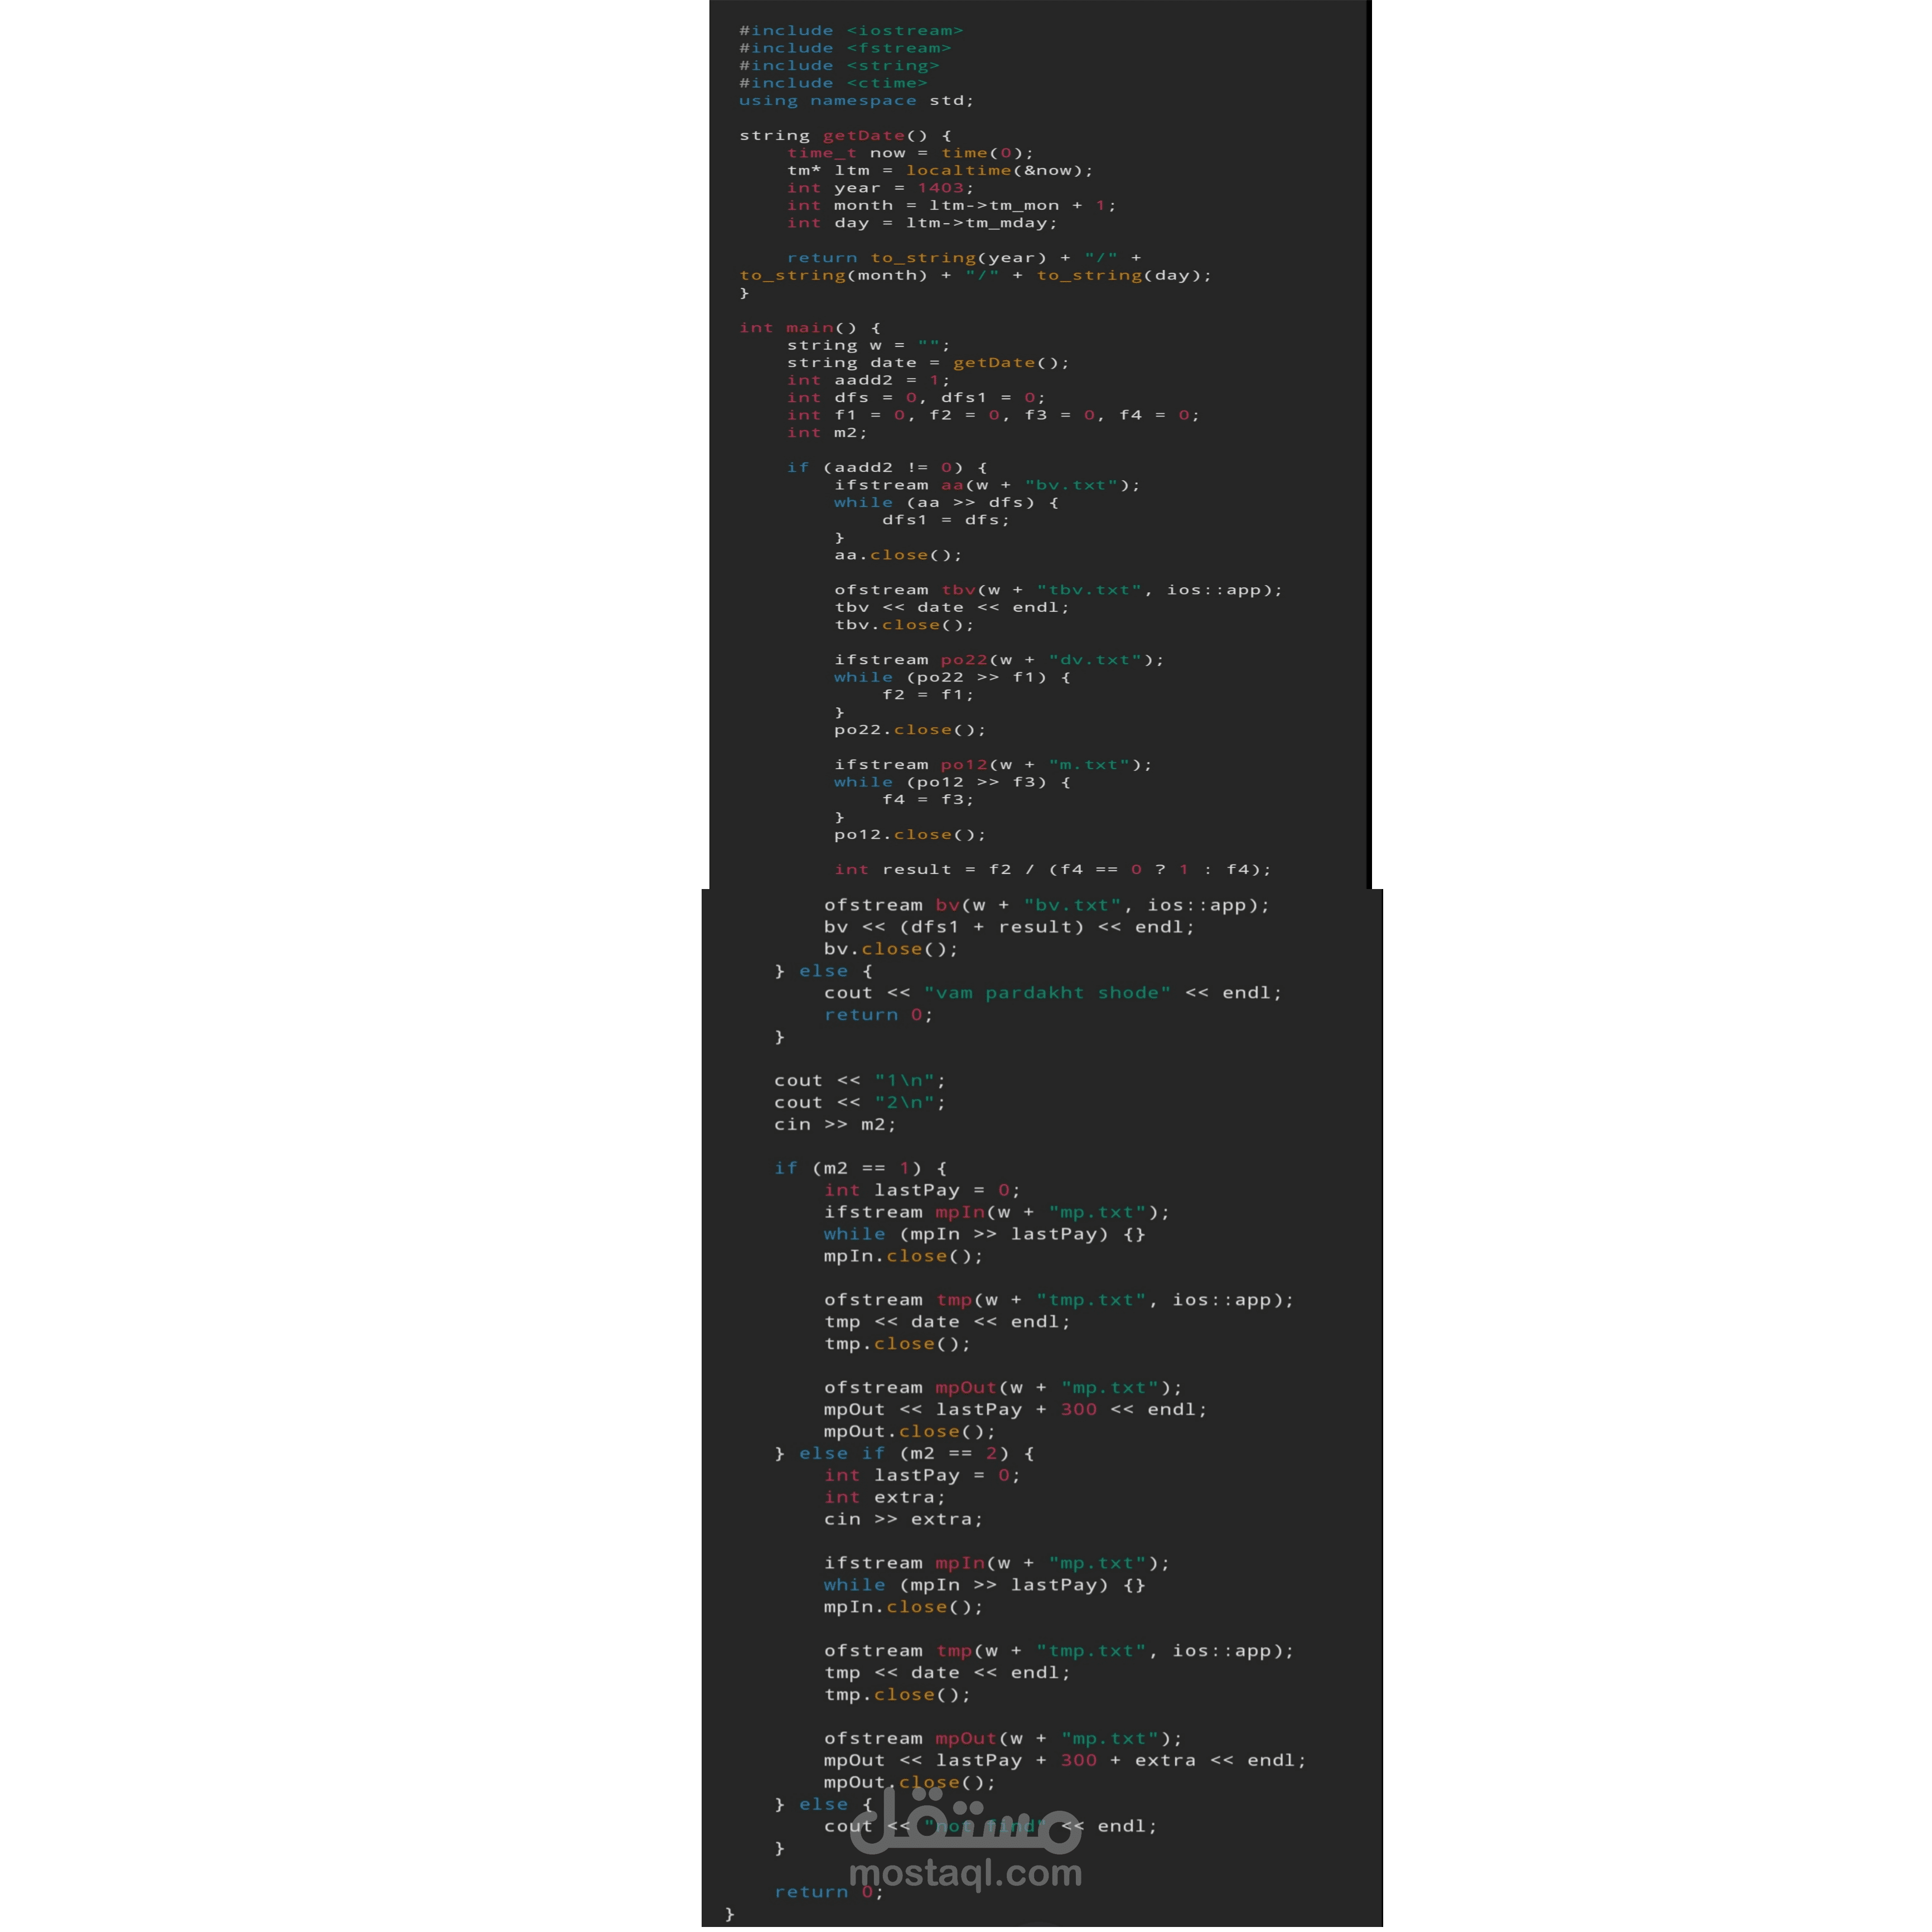Click the '#include <iostream>' line
Screen dimensions: 1932x1932
coord(850,31)
